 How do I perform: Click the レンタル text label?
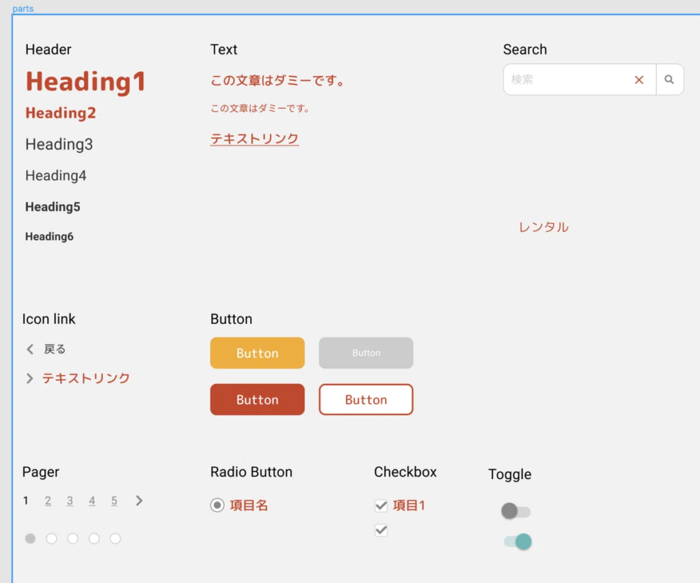[x=543, y=227]
